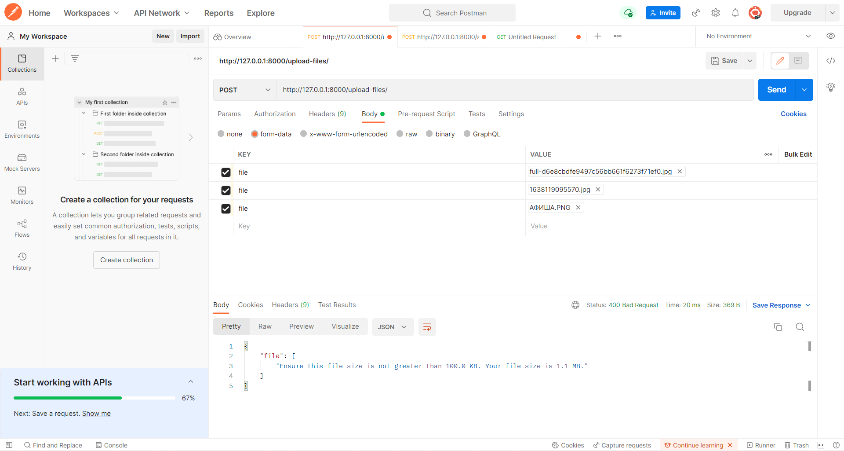Viewport: 844px width, 451px height.
Task: Click the Create collection button
Action: 126,260
